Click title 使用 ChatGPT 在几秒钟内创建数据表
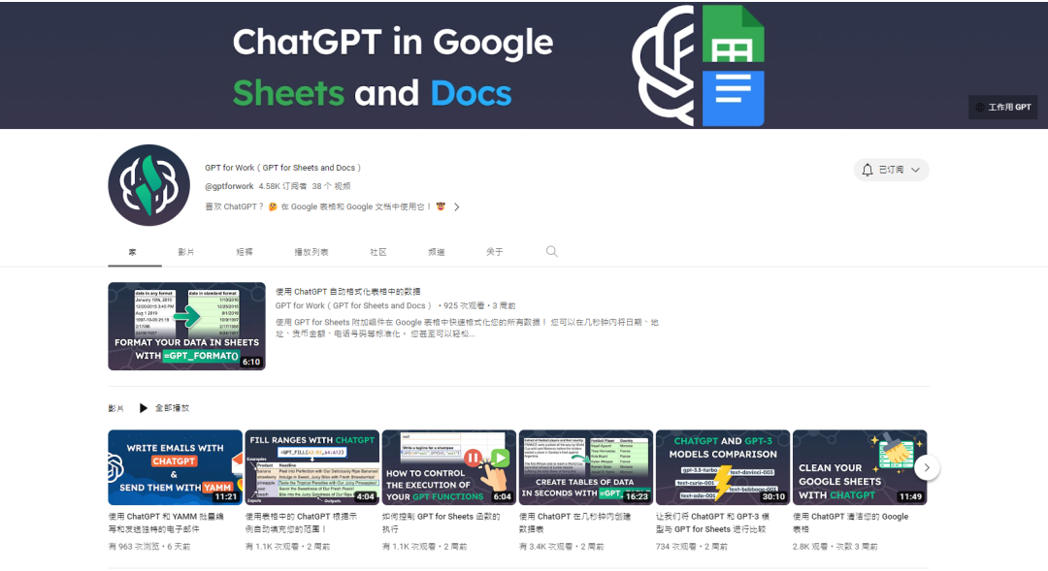 click(x=575, y=523)
